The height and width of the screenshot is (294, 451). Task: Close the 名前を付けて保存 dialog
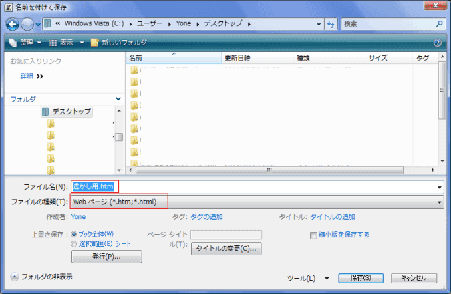pos(435,5)
